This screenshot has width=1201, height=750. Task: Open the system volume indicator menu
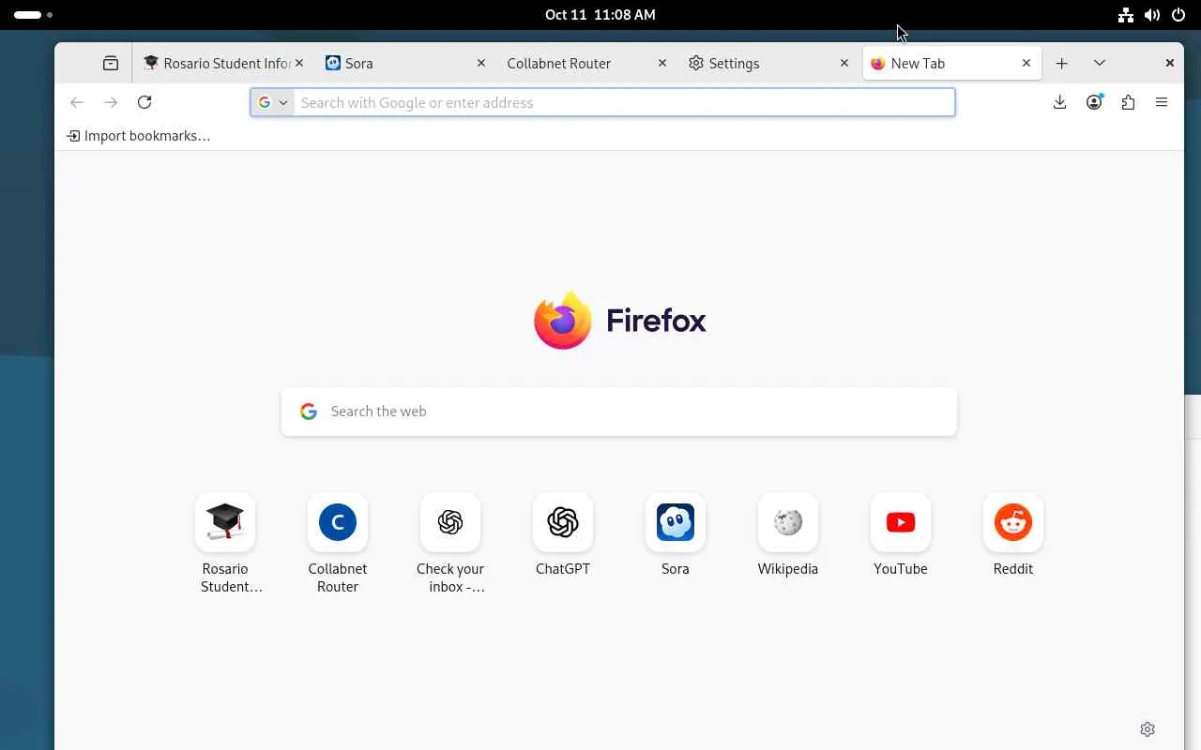tap(1152, 15)
